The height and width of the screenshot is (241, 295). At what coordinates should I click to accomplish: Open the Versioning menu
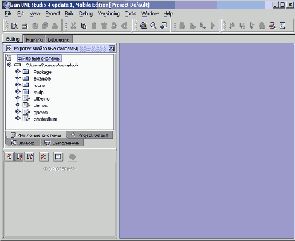109,14
